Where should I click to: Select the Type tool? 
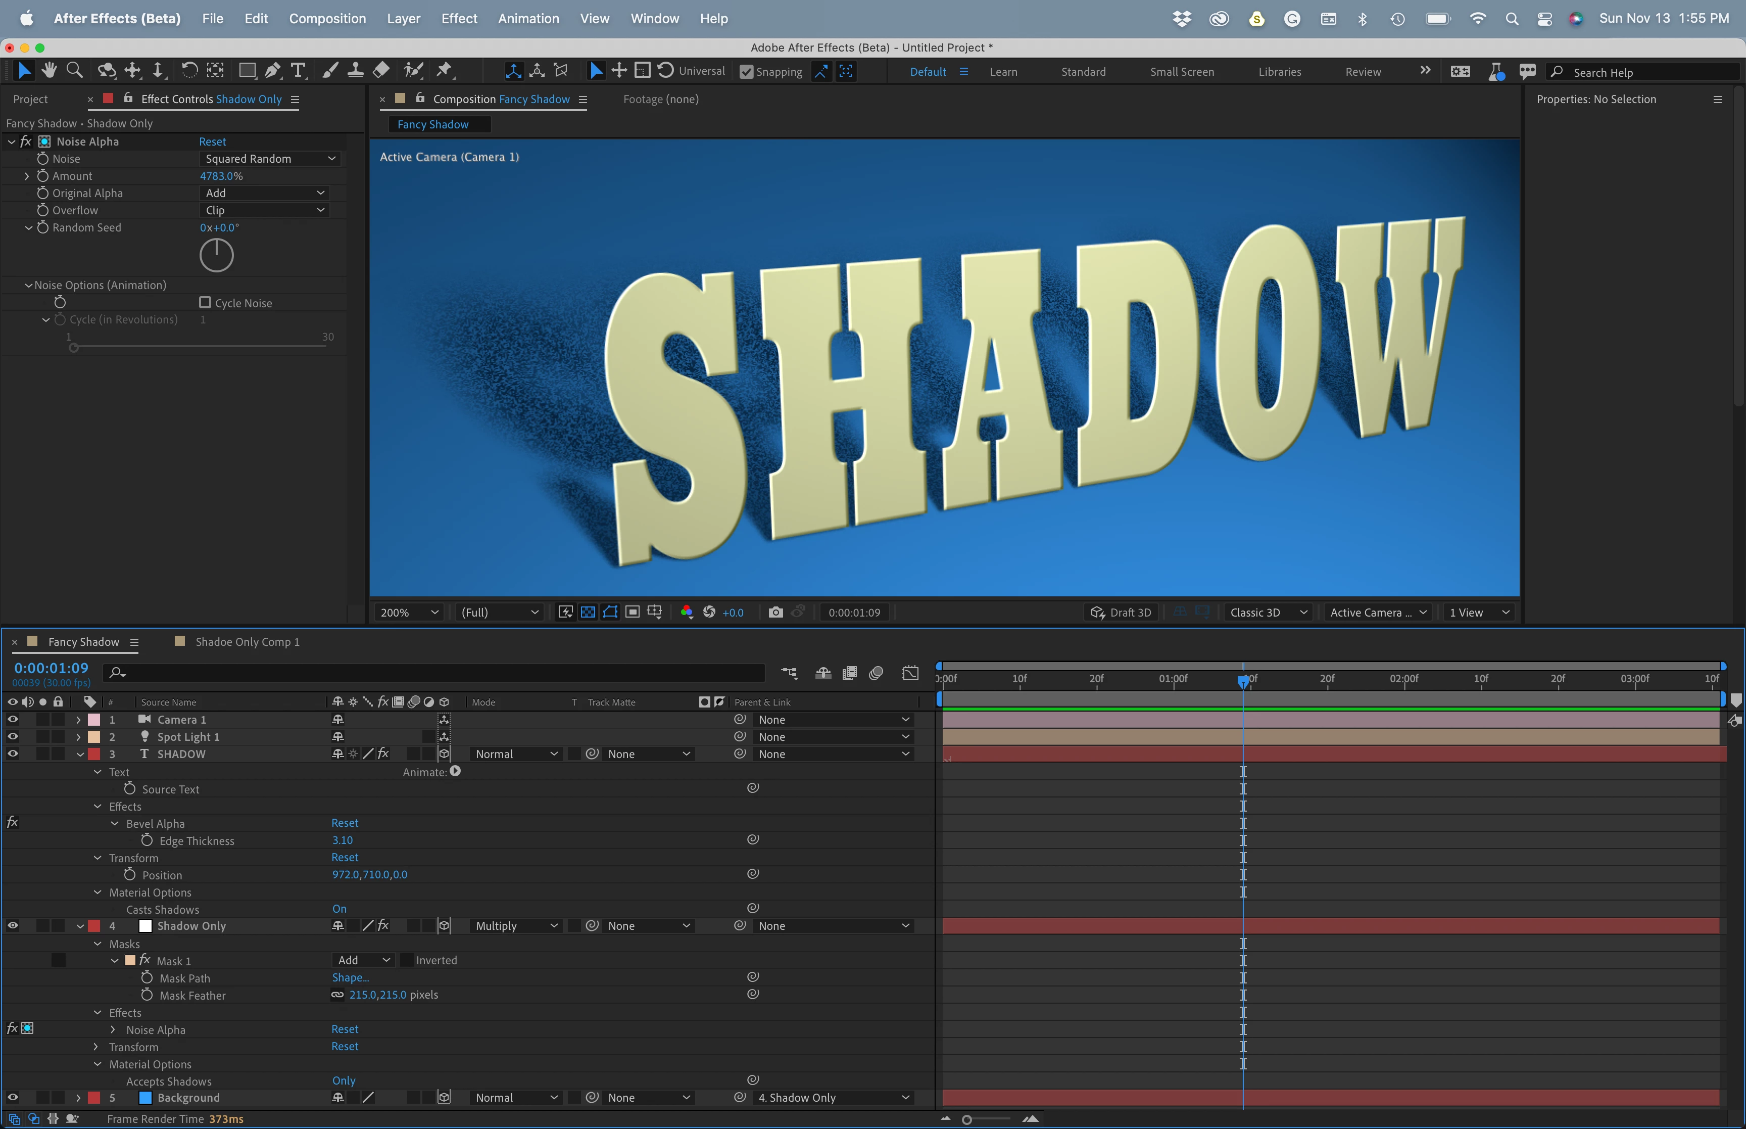coord(298,70)
